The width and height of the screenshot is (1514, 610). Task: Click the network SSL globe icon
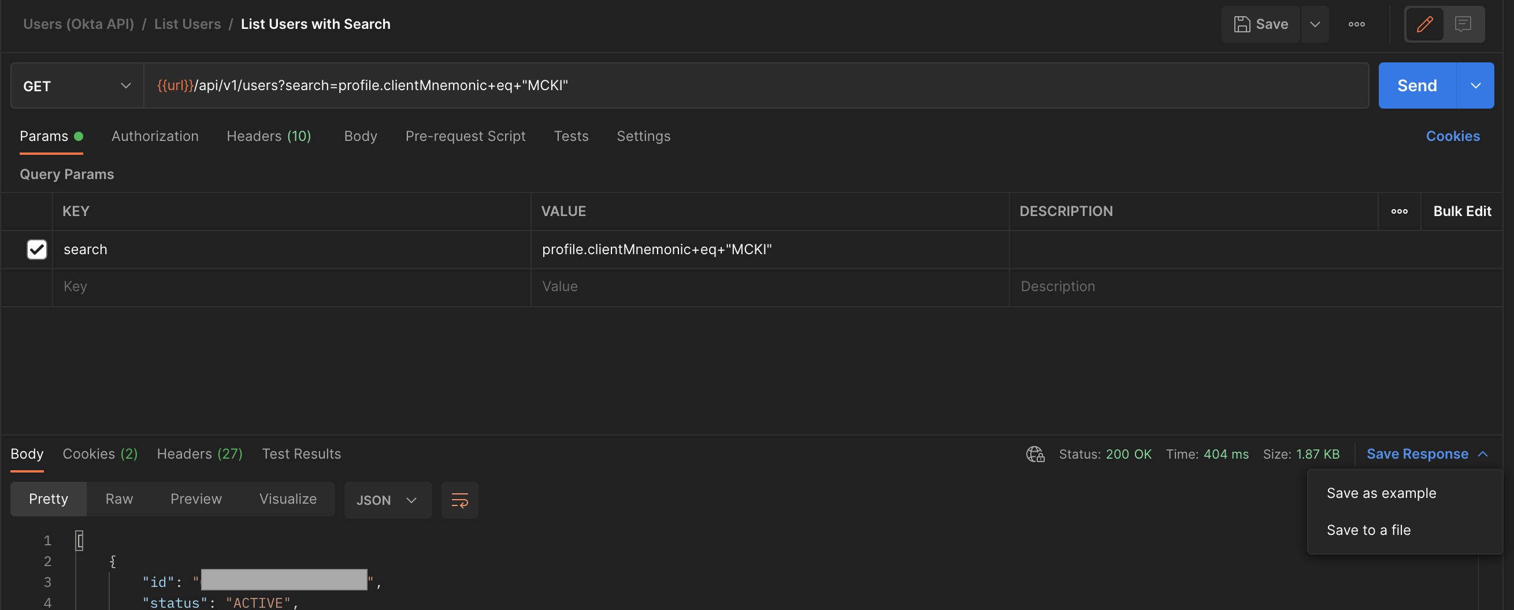pos(1034,453)
